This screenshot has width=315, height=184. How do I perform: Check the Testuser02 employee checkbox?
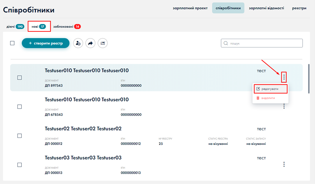(x=20, y=135)
